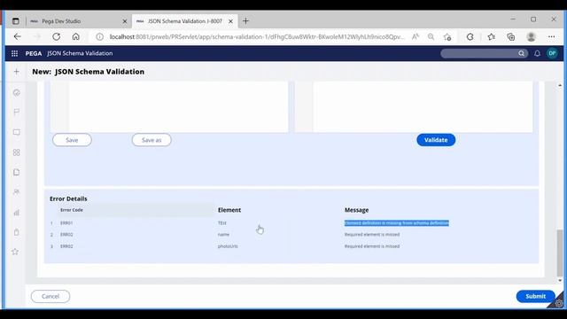This screenshot has height=319, width=567.
Task: Click the ERR02 code in the name row
Action: tap(66, 234)
